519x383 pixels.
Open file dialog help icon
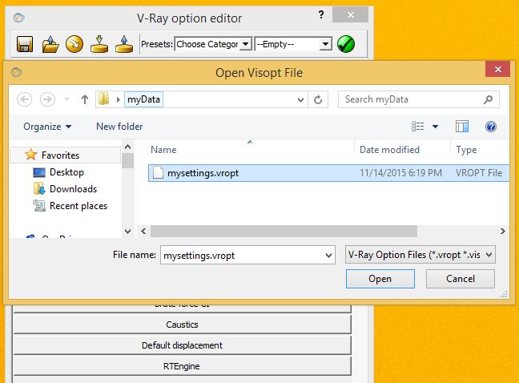coord(491,127)
